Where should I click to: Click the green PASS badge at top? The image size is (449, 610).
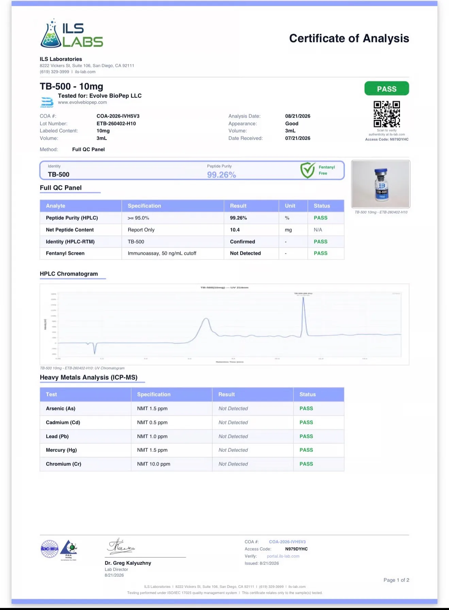(387, 89)
